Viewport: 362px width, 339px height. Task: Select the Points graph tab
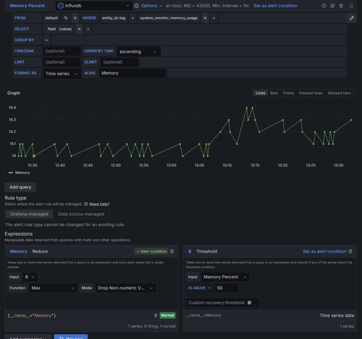288,93
